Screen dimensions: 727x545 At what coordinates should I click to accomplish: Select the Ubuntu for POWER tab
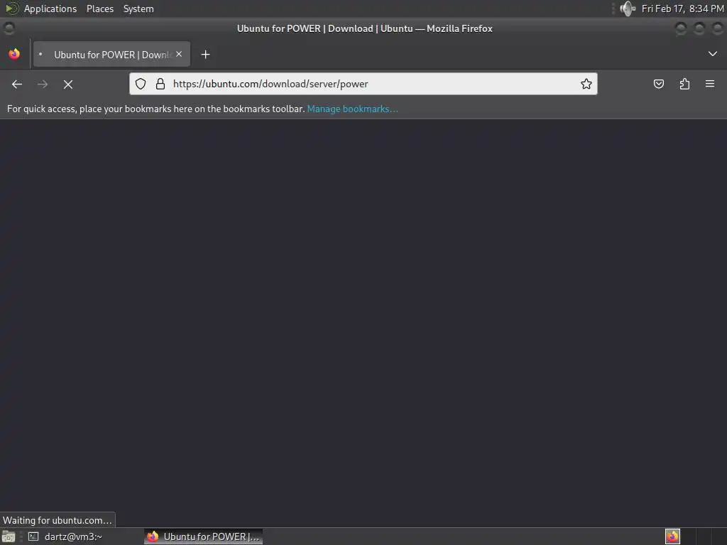111,54
